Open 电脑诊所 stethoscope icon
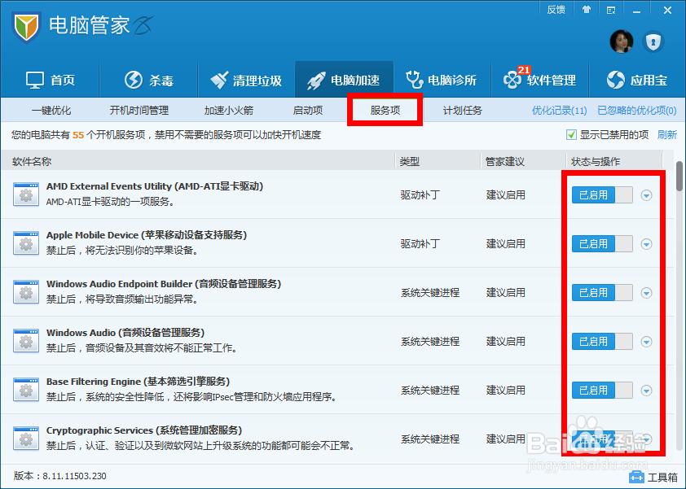This screenshot has width=686, height=489. pos(414,80)
